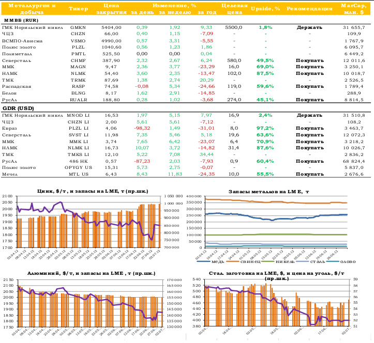Click the -98,32 daily change
The width and height of the screenshot is (374, 343).
pyautogui.click(x=142, y=128)
